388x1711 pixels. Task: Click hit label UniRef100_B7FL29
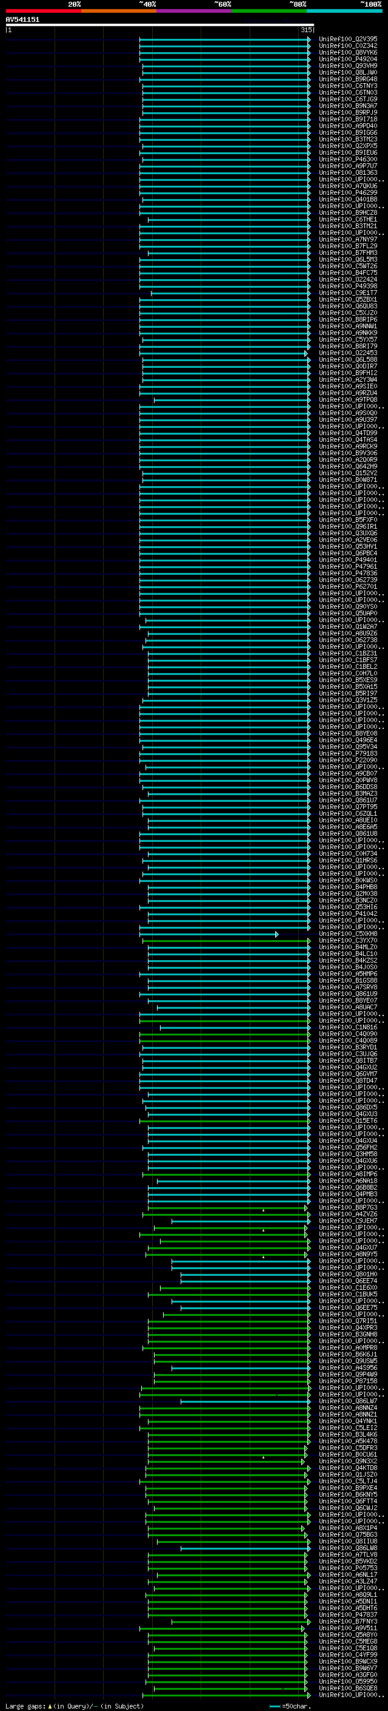click(348, 246)
